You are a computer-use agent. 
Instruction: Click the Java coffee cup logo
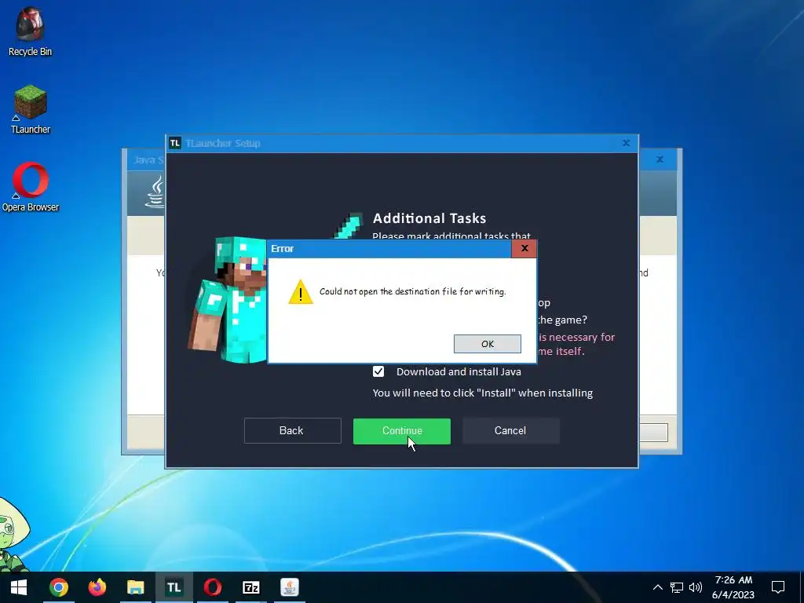tap(155, 192)
